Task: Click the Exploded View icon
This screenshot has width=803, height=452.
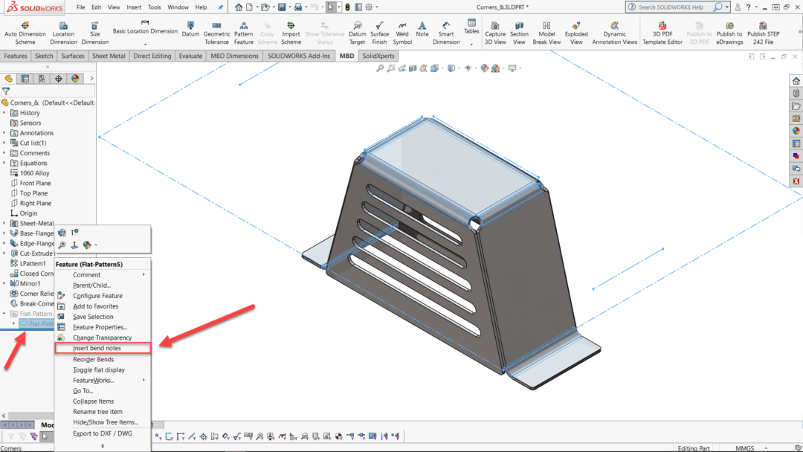Action: pos(576,31)
